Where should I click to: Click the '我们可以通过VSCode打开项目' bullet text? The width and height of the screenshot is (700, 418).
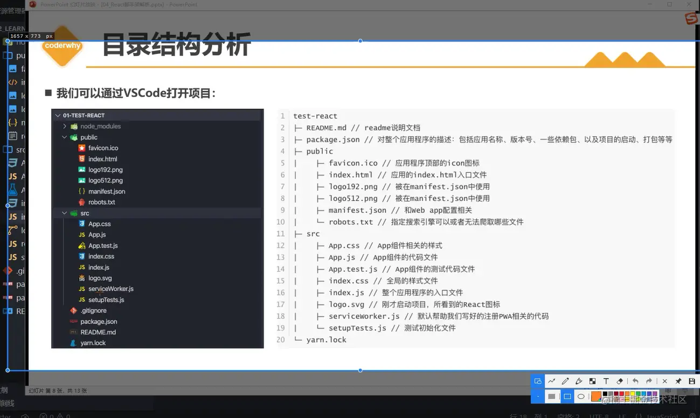[x=135, y=93]
